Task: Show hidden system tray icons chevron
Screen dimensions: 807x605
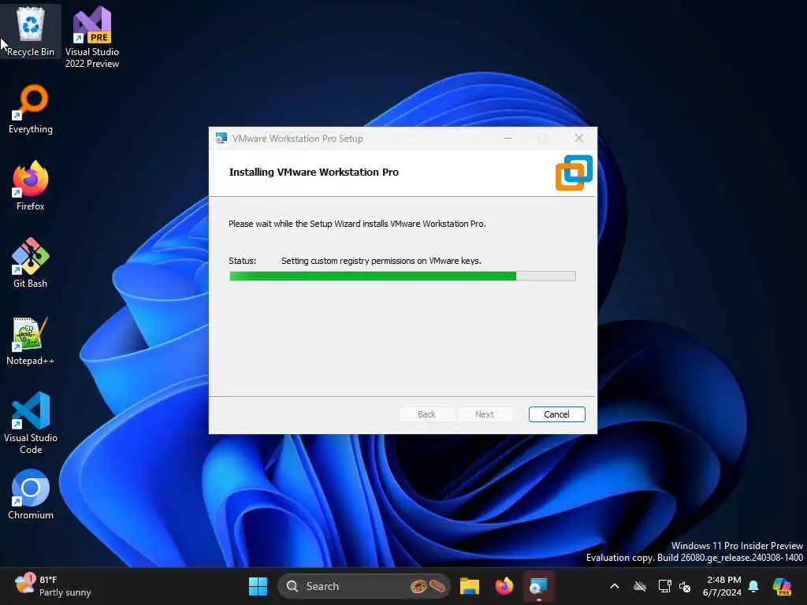Action: 615,586
